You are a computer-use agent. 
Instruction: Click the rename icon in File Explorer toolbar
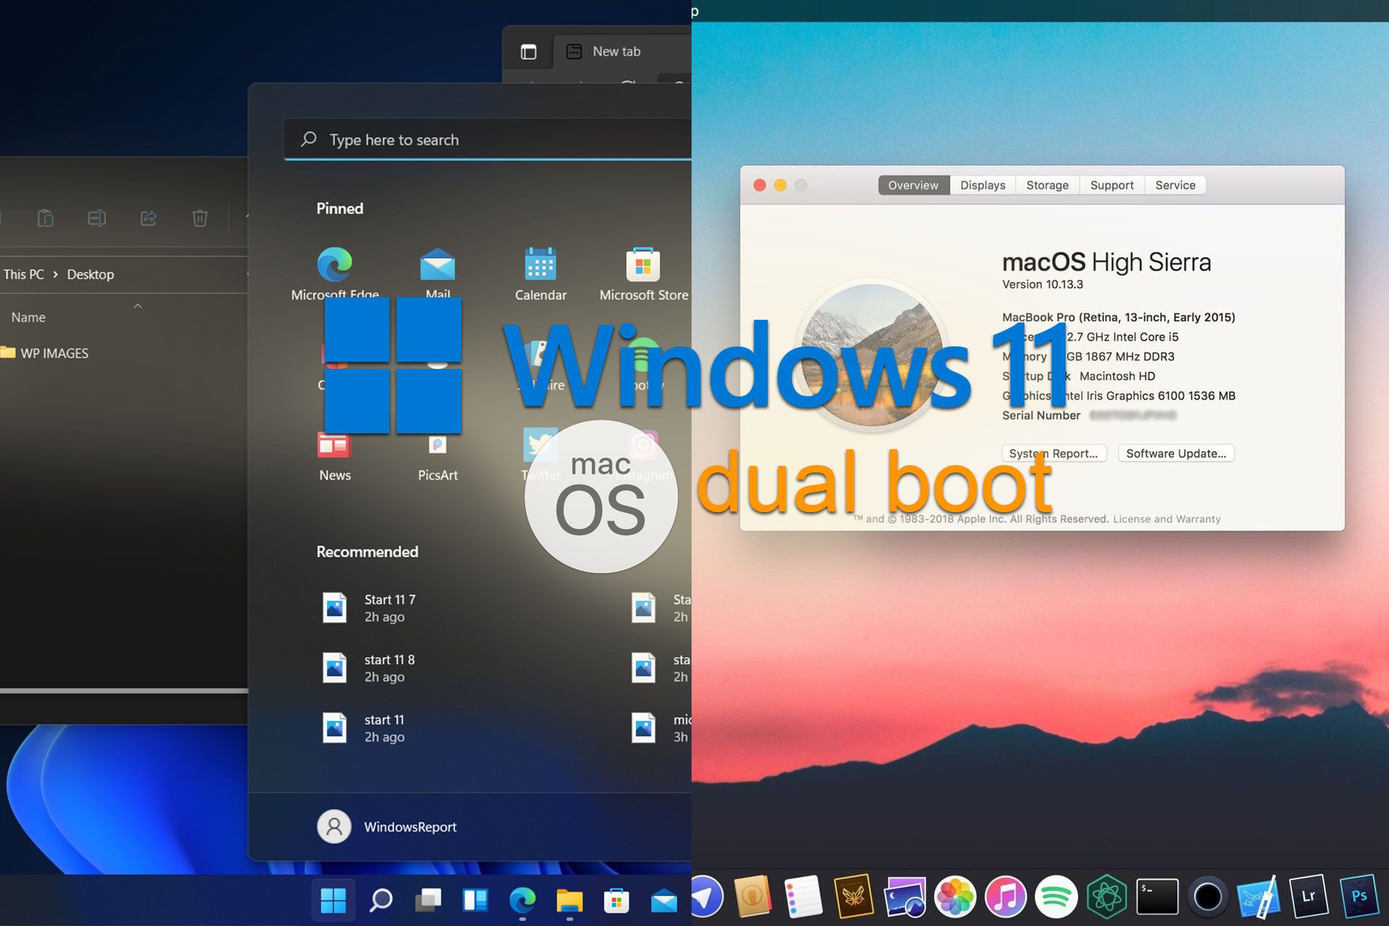click(97, 218)
